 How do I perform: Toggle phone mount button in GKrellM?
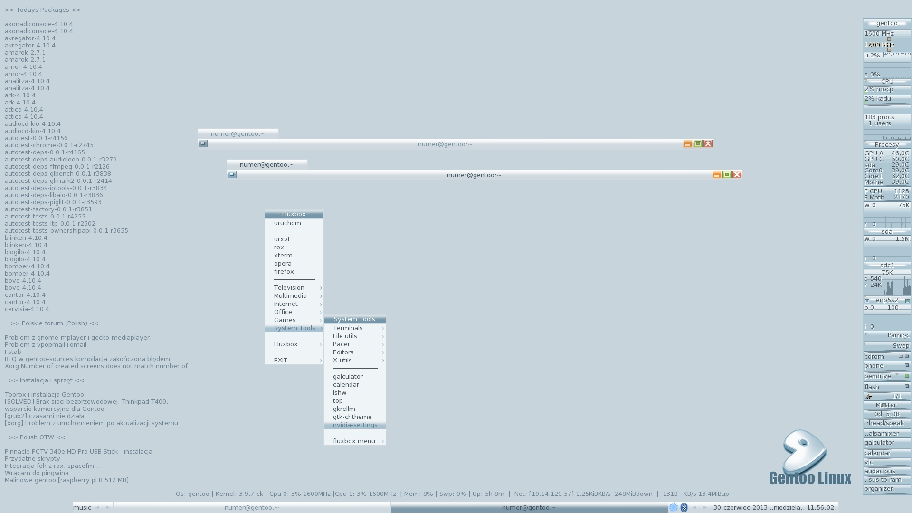click(x=907, y=365)
